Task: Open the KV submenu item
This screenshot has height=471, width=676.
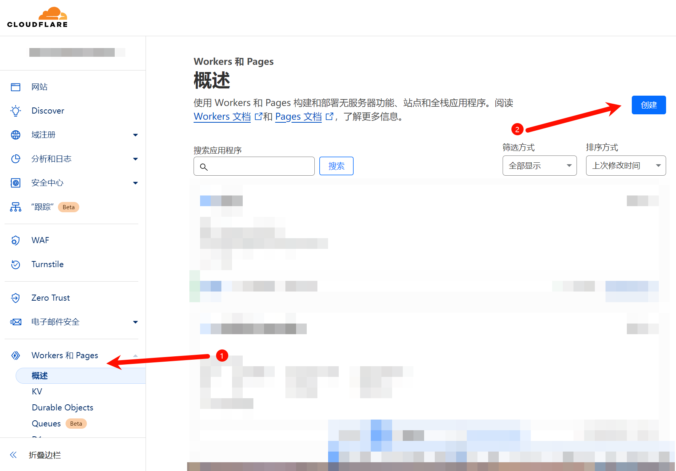Action: pos(37,392)
